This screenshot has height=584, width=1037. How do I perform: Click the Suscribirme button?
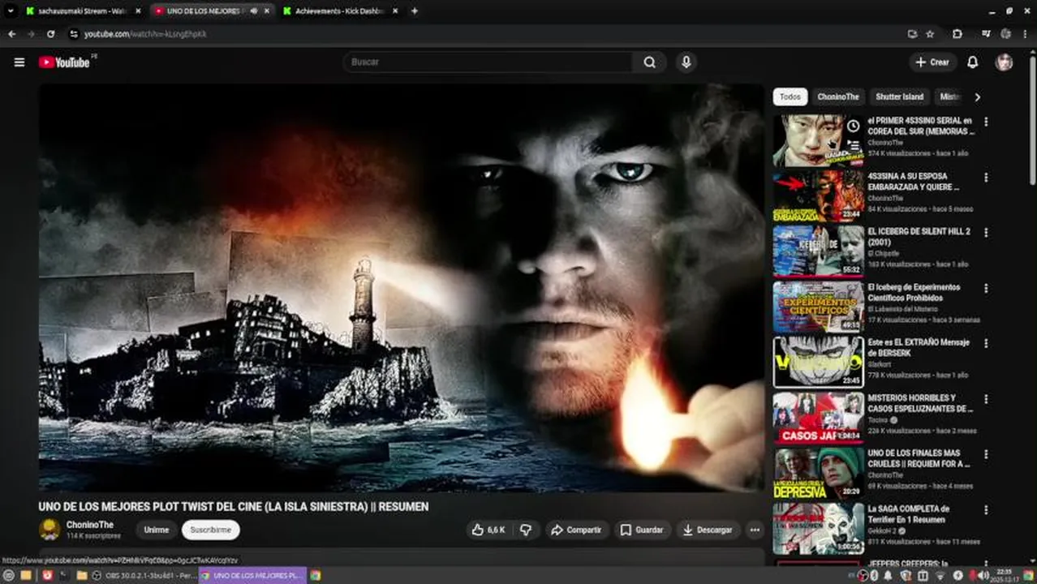(210, 530)
